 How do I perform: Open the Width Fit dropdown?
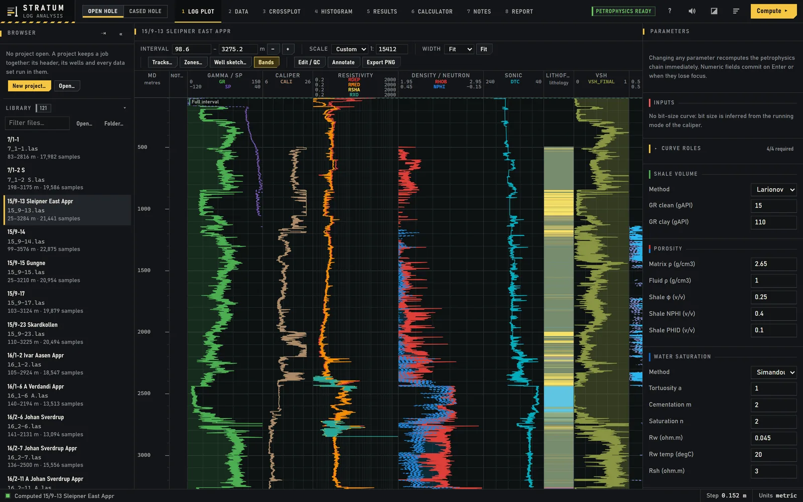click(459, 49)
